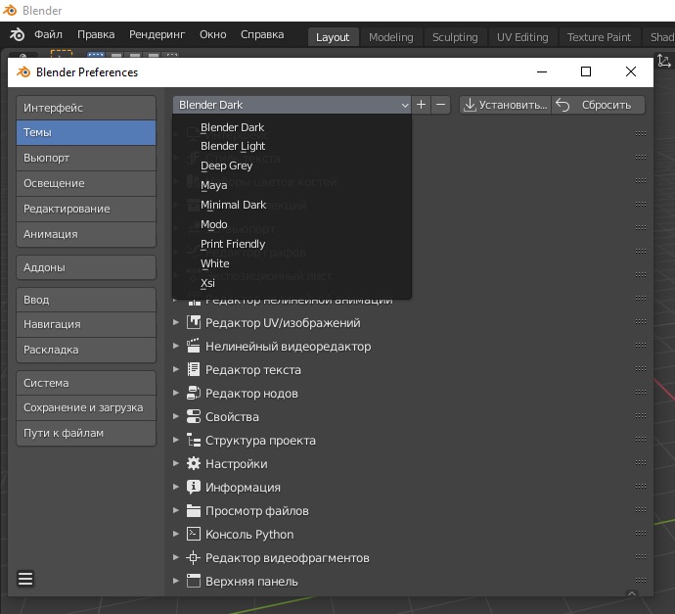675x614 pixels.
Task: Open the hamburger menu in Preferences
Action: click(x=25, y=579)
